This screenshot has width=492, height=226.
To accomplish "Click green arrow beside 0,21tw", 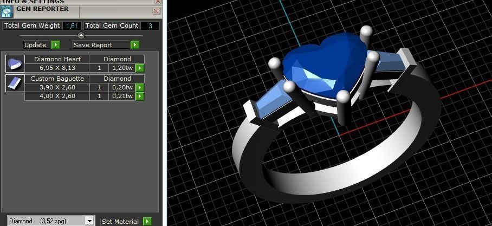I will click(x=140, y=96).
